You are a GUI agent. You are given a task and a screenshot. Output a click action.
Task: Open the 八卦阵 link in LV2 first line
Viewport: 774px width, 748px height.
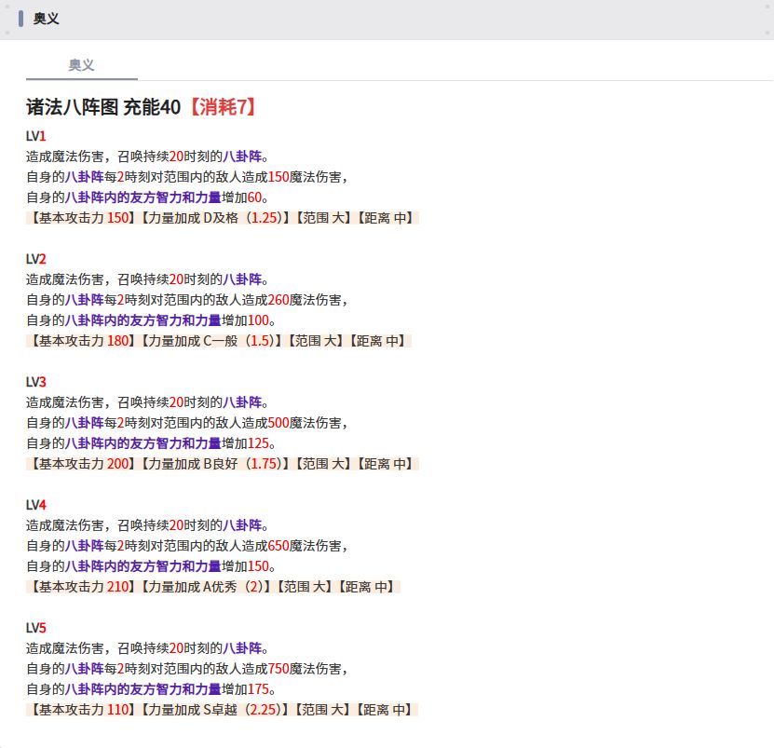click(242, 279)
